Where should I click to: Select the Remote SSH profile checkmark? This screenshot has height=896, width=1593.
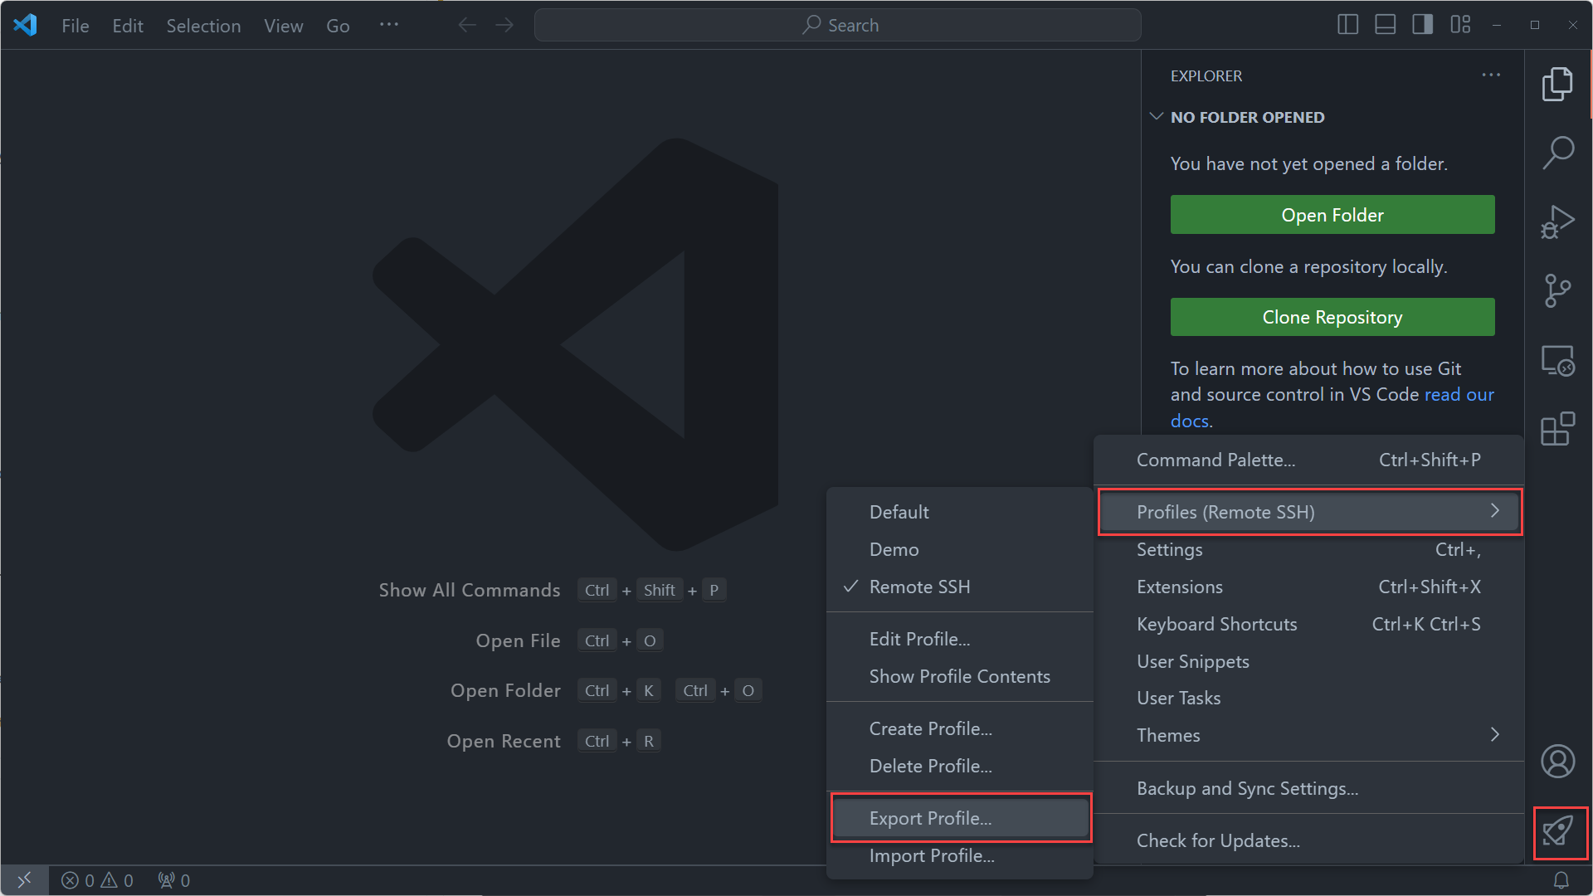click(919, 587)
